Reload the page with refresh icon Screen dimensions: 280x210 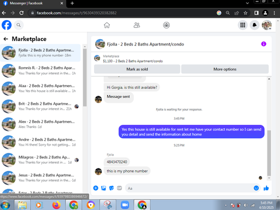[21, 13]
